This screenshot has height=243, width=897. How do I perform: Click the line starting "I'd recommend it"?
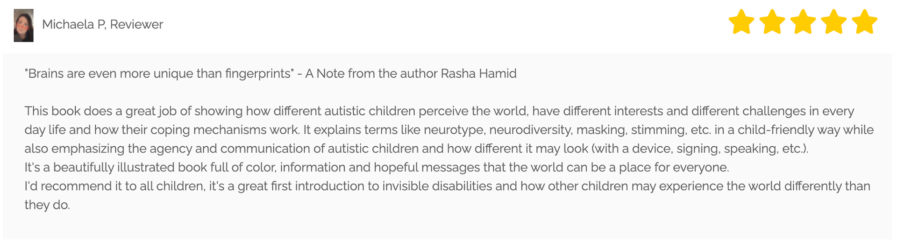tap(447, 186)
